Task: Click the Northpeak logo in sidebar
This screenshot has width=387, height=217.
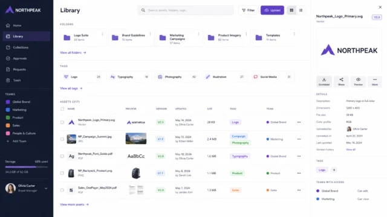Action: coord(23,10)
